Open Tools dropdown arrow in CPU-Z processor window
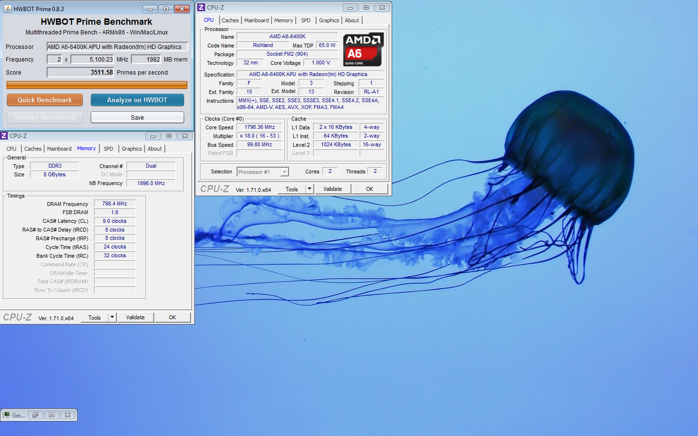This screenshot has height=436, width=698. [x=309, y=189]
